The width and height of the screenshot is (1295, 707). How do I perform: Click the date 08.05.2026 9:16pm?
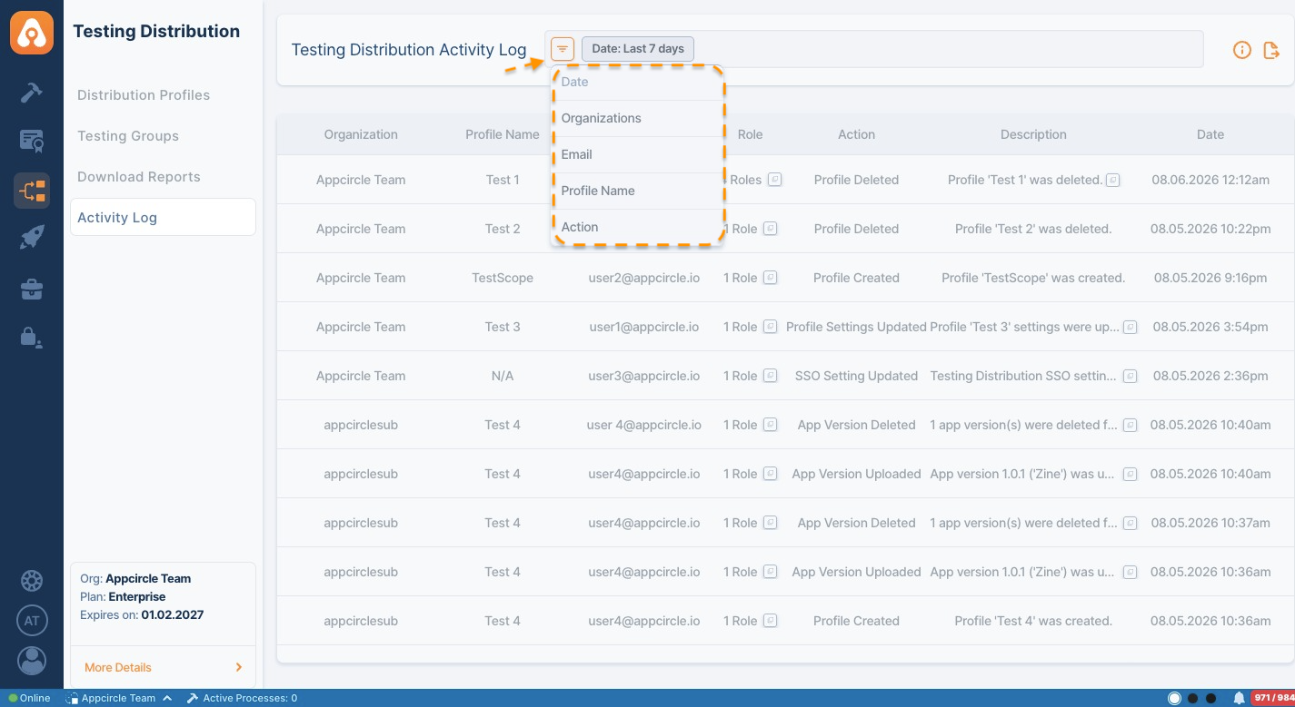click(1210, 278)
